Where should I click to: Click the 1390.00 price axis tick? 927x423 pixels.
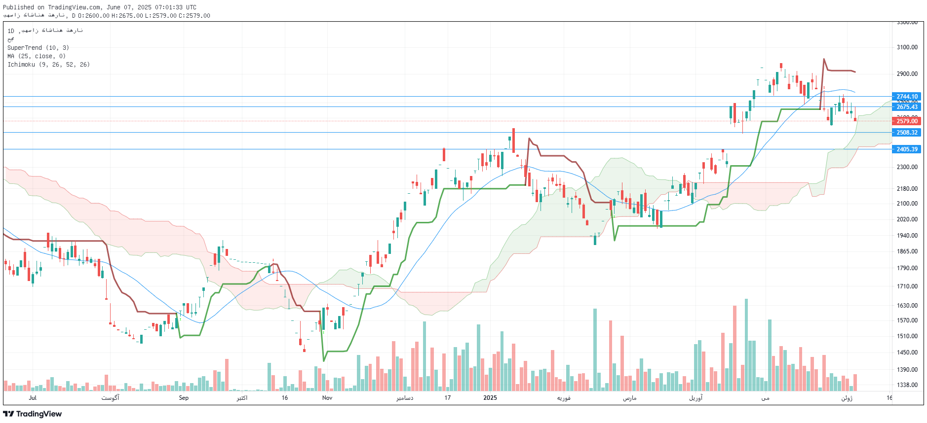(907, 370)
